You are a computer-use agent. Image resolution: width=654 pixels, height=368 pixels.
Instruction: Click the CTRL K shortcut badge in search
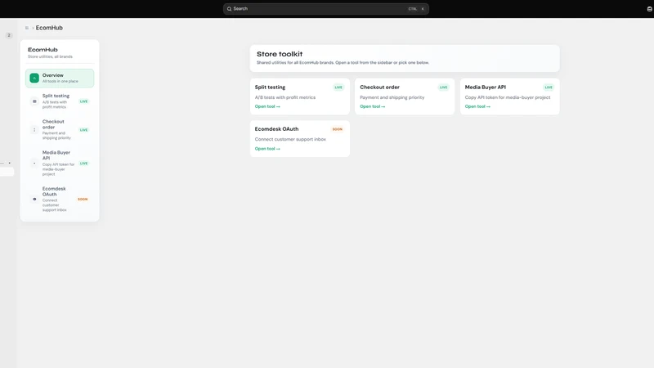pyautogui.click(x=417, y=9)
